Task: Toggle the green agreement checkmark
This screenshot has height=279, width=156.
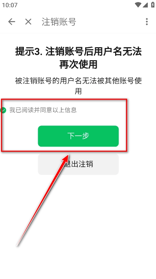Action: click(3, 110)
